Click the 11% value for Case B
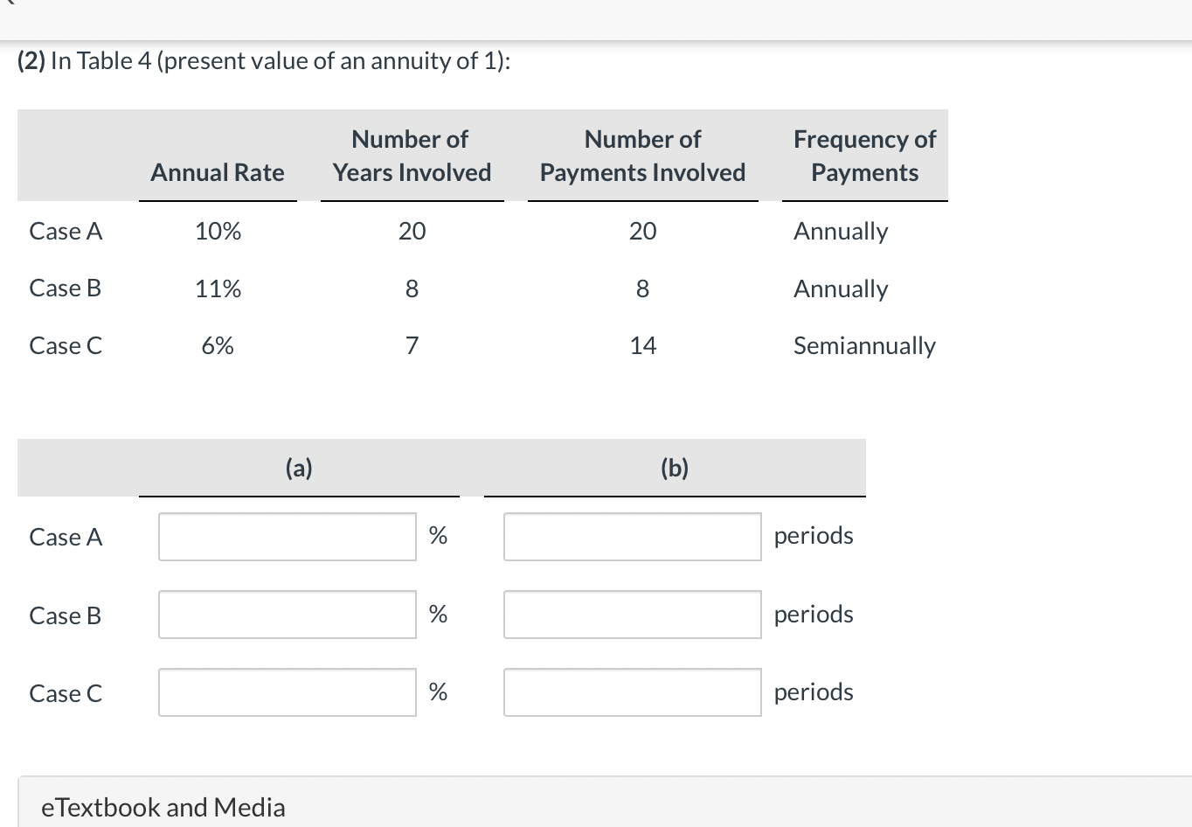 (x=217, y=288)
